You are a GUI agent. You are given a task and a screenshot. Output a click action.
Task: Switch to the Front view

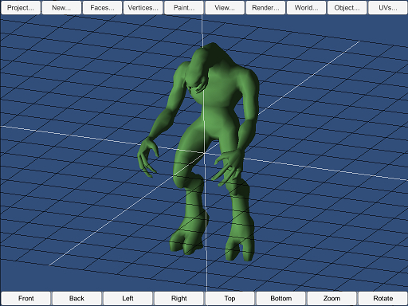tap(25, 298)
